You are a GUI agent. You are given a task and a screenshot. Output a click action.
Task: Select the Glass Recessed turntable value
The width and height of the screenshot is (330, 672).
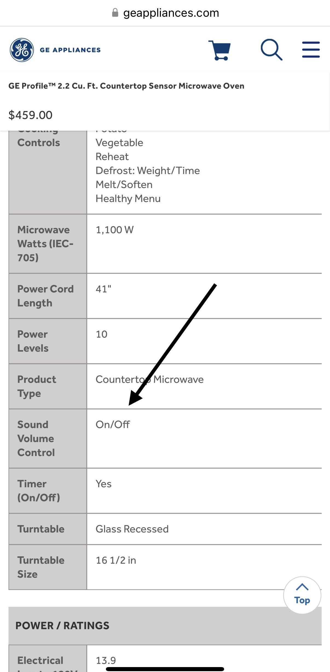[x=132, y=529]
